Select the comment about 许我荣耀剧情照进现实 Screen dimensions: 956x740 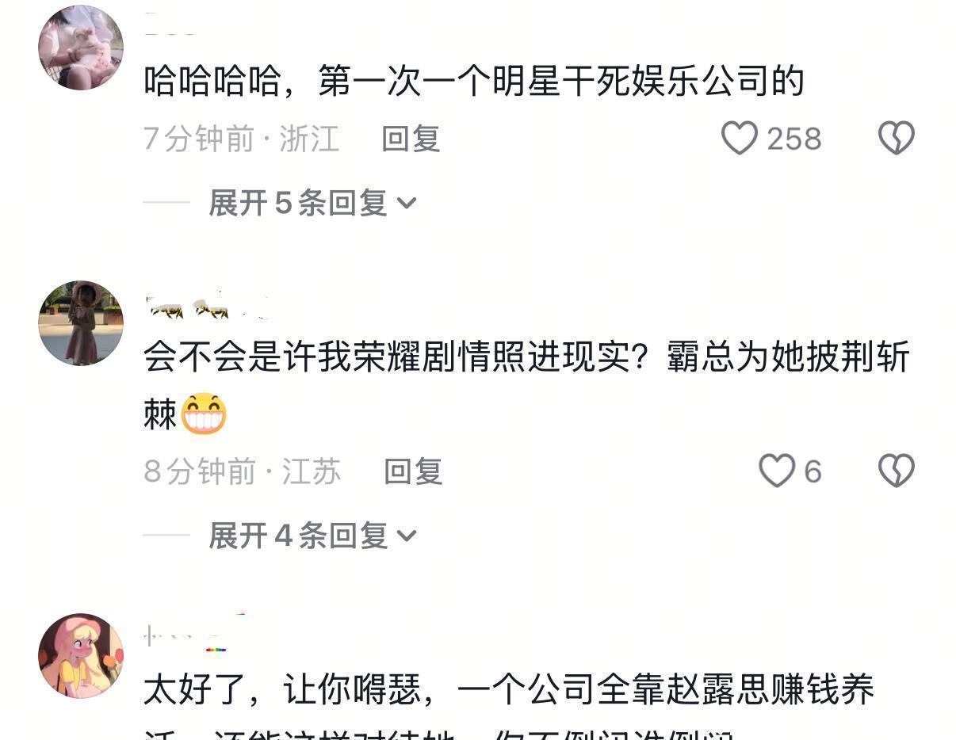tap(526, 386)
